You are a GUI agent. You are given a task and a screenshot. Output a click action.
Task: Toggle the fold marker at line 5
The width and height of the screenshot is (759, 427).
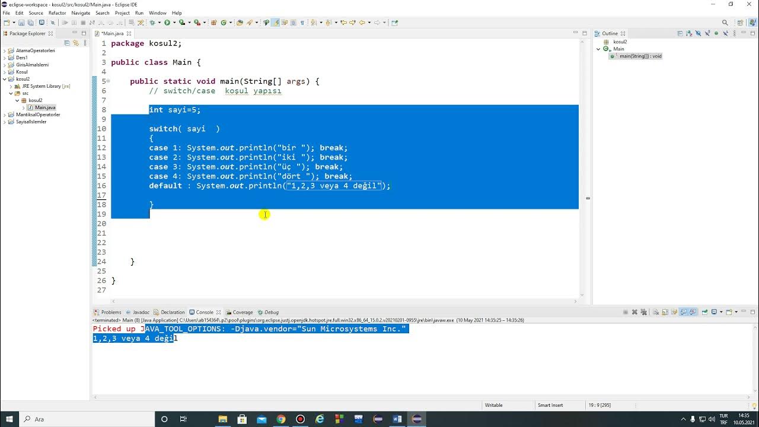point(108,81)
